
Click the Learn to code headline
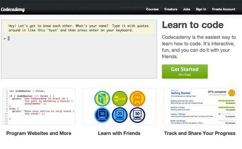[193, 25]
